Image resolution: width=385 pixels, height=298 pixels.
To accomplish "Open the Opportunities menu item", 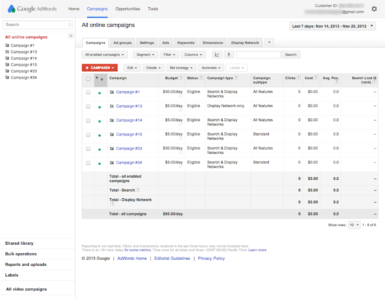I will (x=127, y=9).
